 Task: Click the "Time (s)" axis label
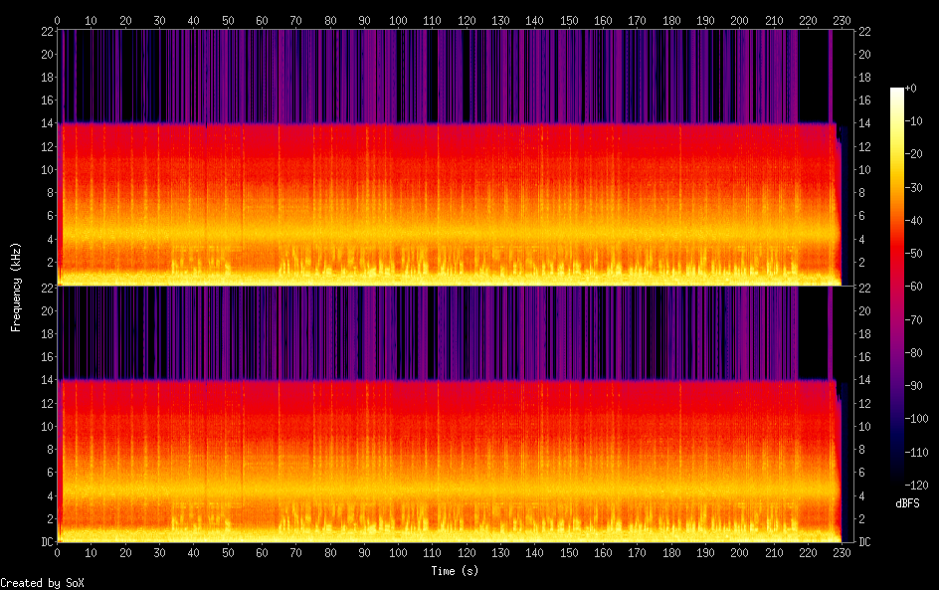(x=454, y=571)
